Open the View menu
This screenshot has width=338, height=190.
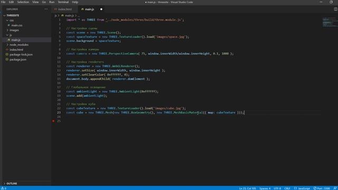click(x=35, y=2)
